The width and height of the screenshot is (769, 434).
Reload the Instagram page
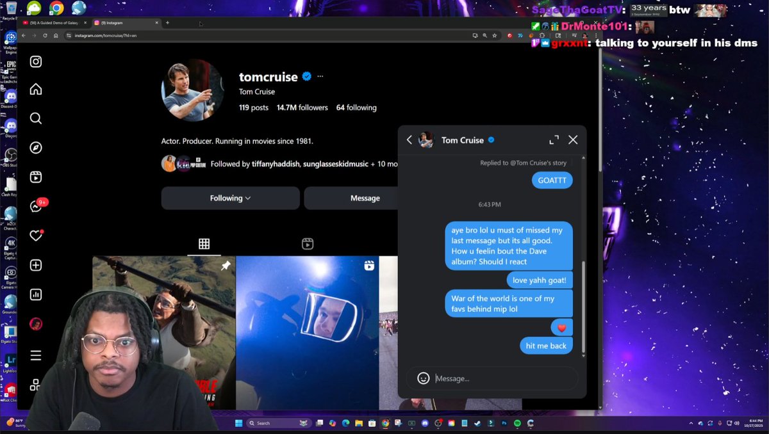pos(45,35)
